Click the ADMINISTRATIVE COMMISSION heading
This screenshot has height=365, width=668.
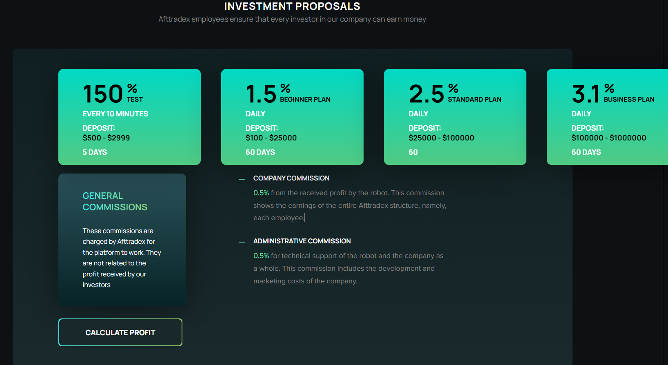302,241
